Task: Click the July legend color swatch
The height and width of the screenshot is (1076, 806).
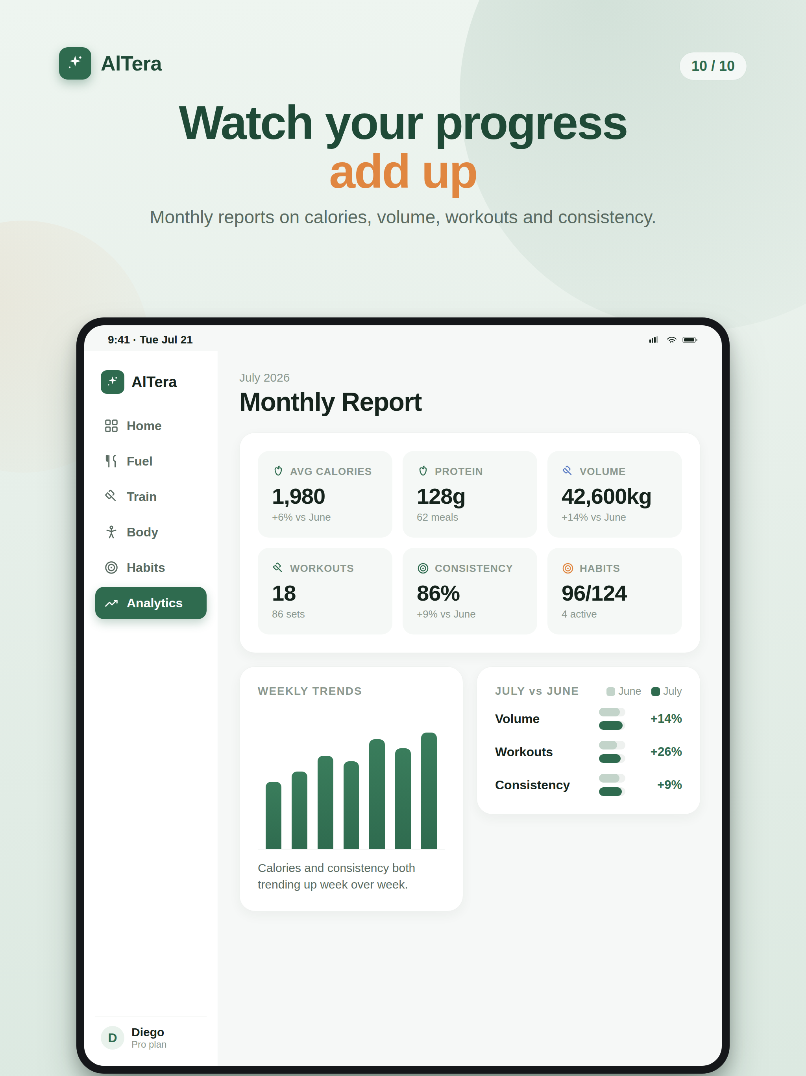Action: [655, 691]
